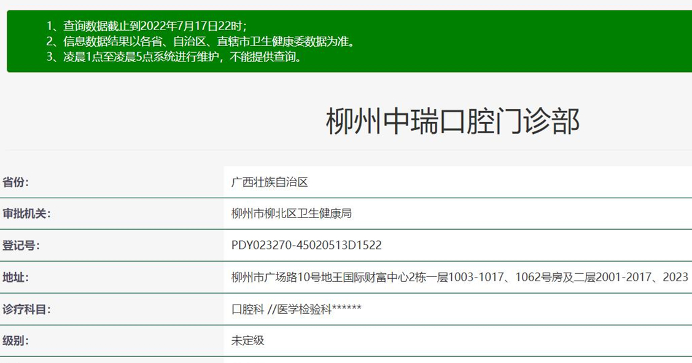The image size is (692, 363).
Task: Click the 地址 field label
Action: tap(15, 278)
